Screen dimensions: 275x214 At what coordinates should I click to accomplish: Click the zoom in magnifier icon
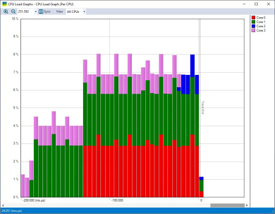(x=6, y=12)
